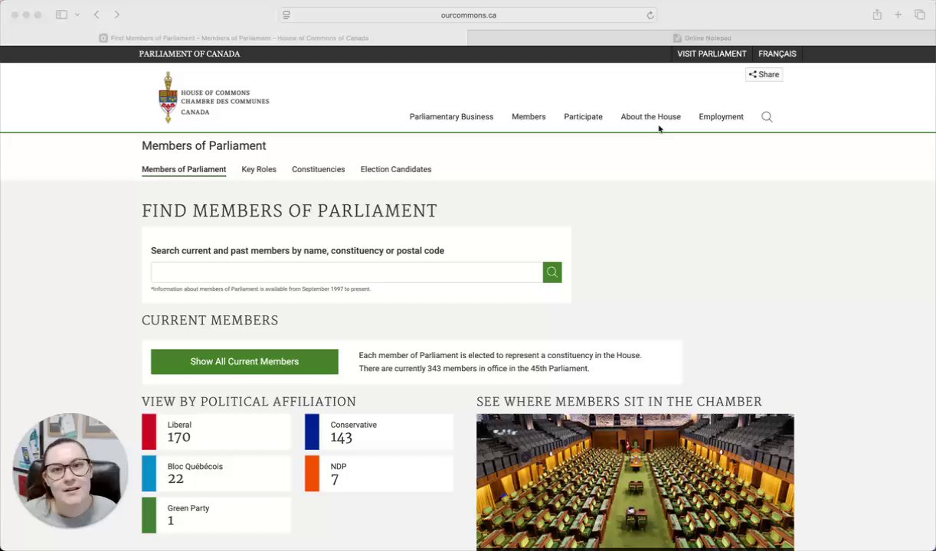Click the Share button
The height and width of the screenshot is (551, 936).
(764, 74)
